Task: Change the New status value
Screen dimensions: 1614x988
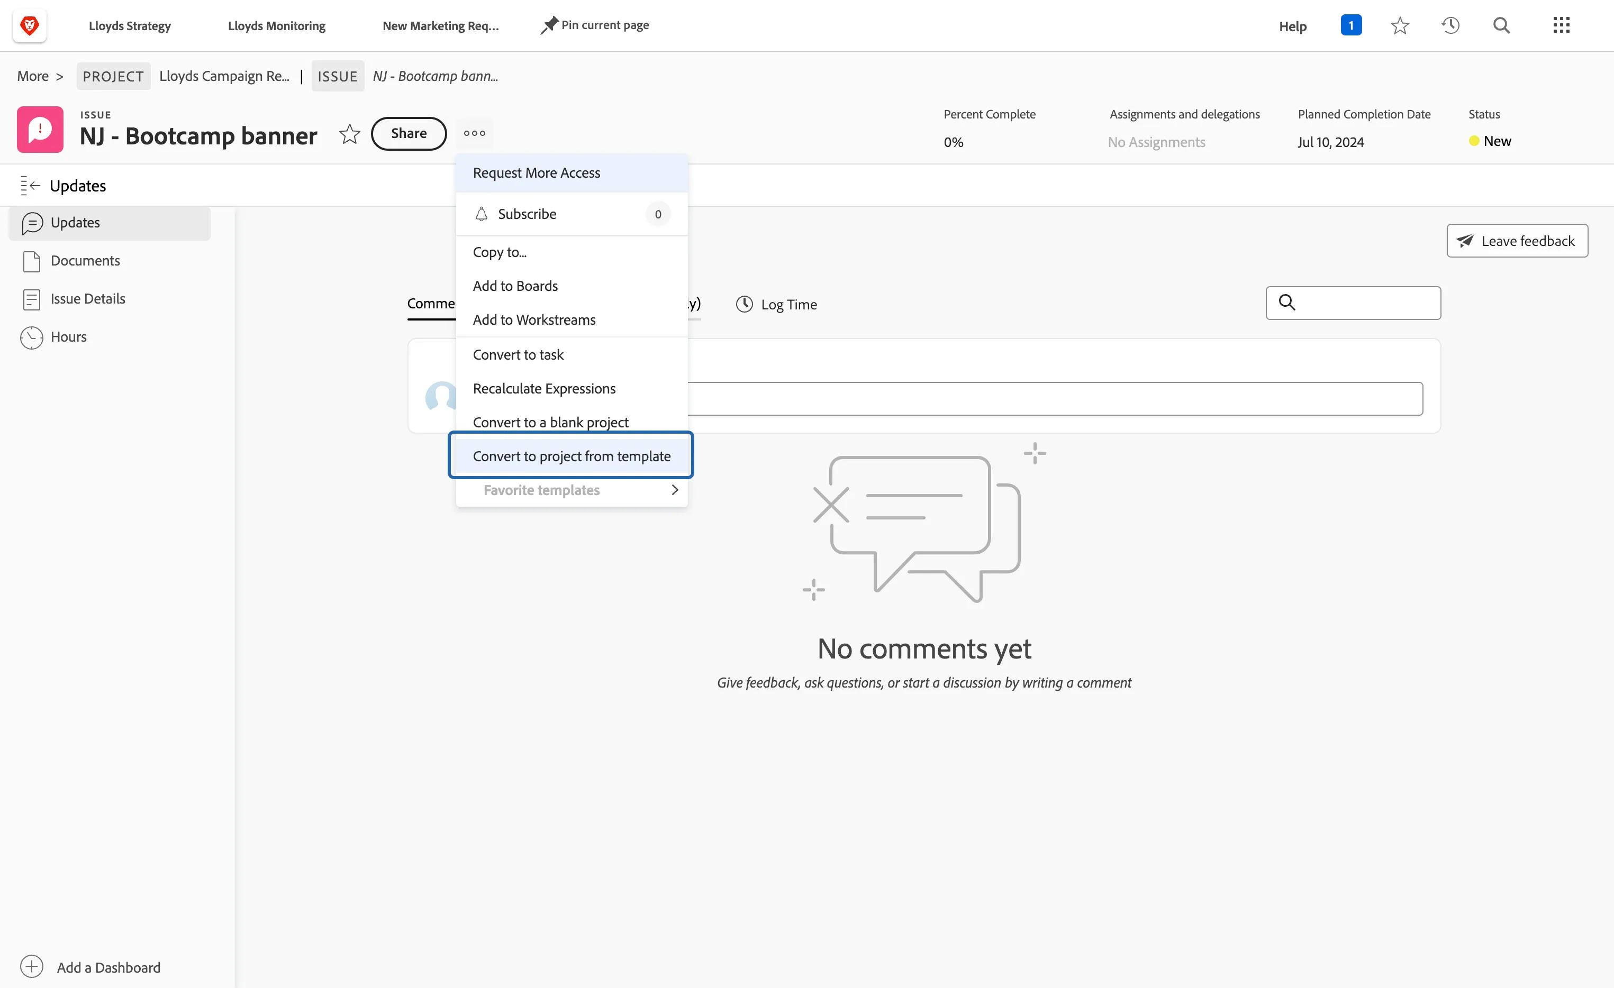Action: [1490, 141]
